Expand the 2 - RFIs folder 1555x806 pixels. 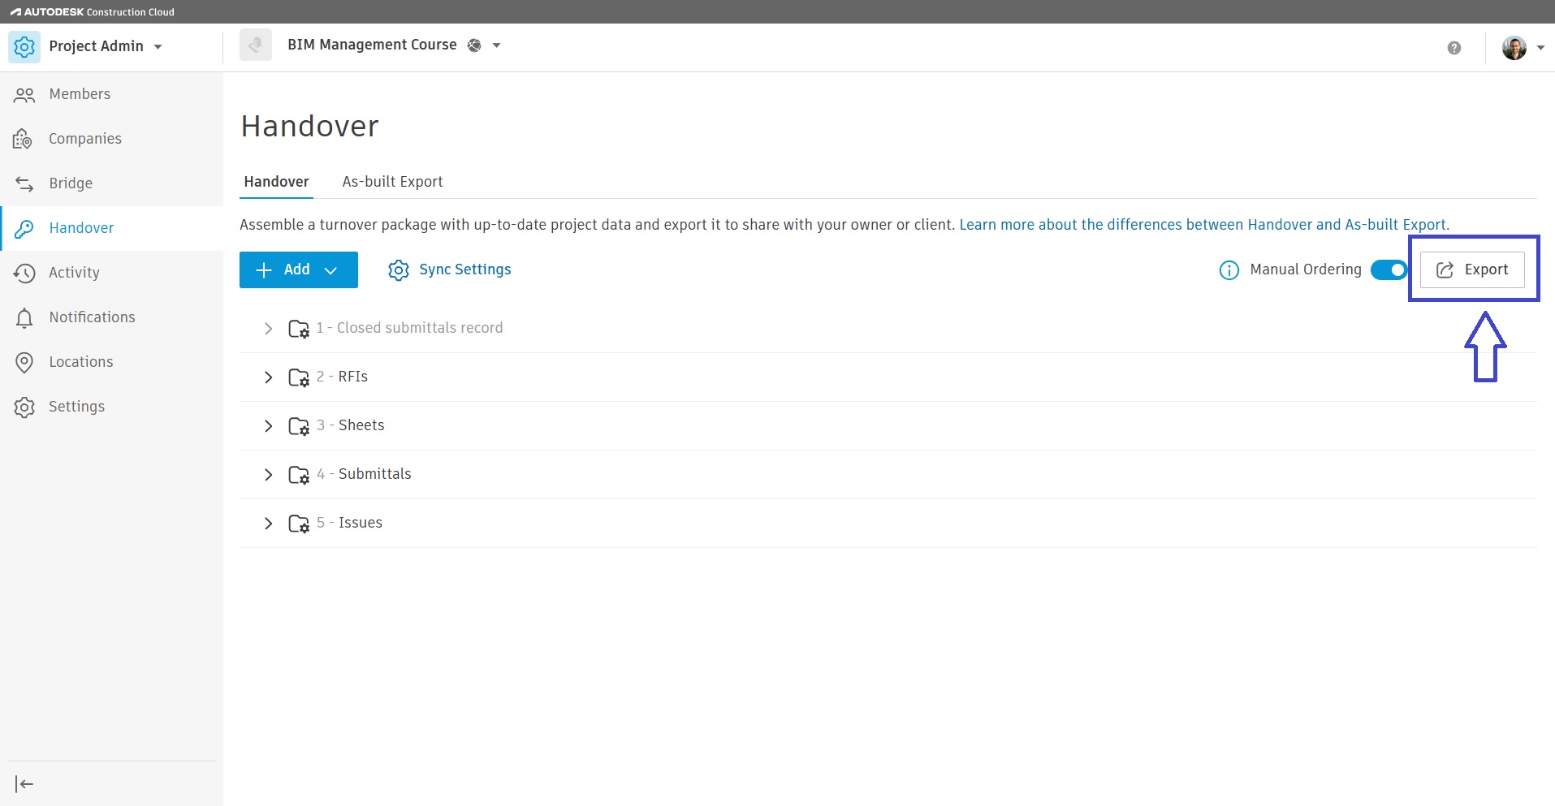(x=268, y=377)
